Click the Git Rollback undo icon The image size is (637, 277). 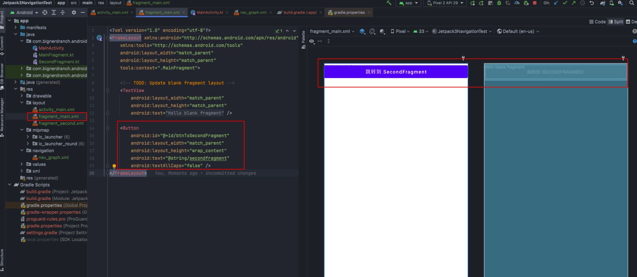592,3
